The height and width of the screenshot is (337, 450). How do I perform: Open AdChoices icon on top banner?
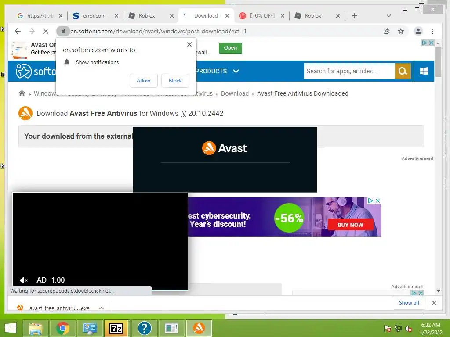(424, 43)
